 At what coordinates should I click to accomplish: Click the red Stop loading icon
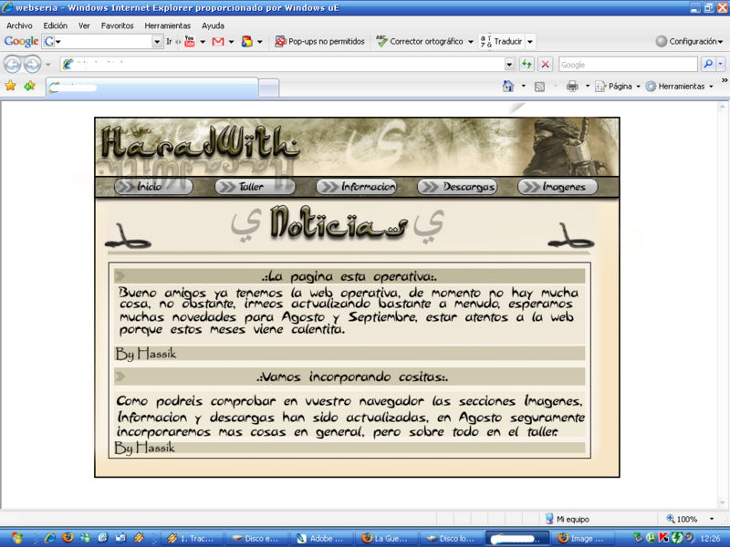(545, 65)
